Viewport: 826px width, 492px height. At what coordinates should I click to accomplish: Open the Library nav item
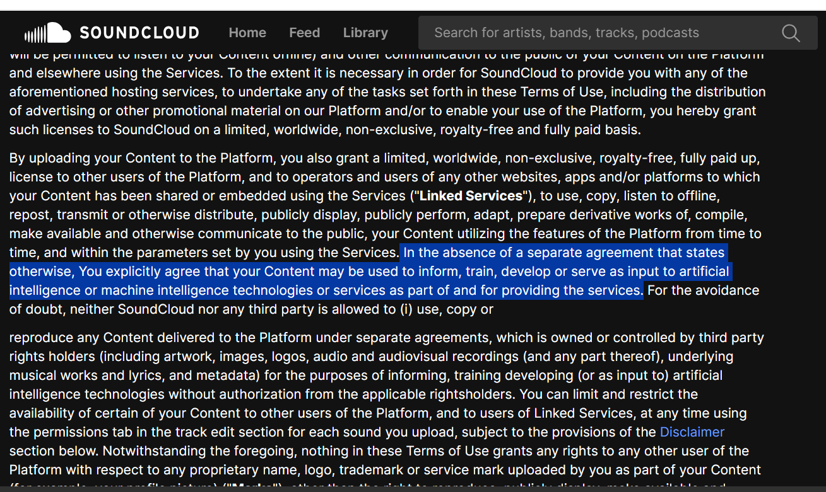pos(365,33)
